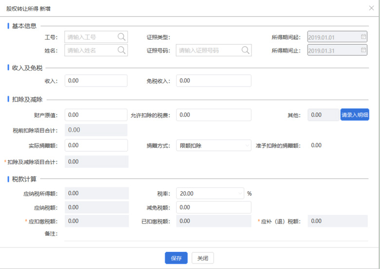380x269 pixels.
Task: Click the 保存 button
Action: tap(176, 258)
